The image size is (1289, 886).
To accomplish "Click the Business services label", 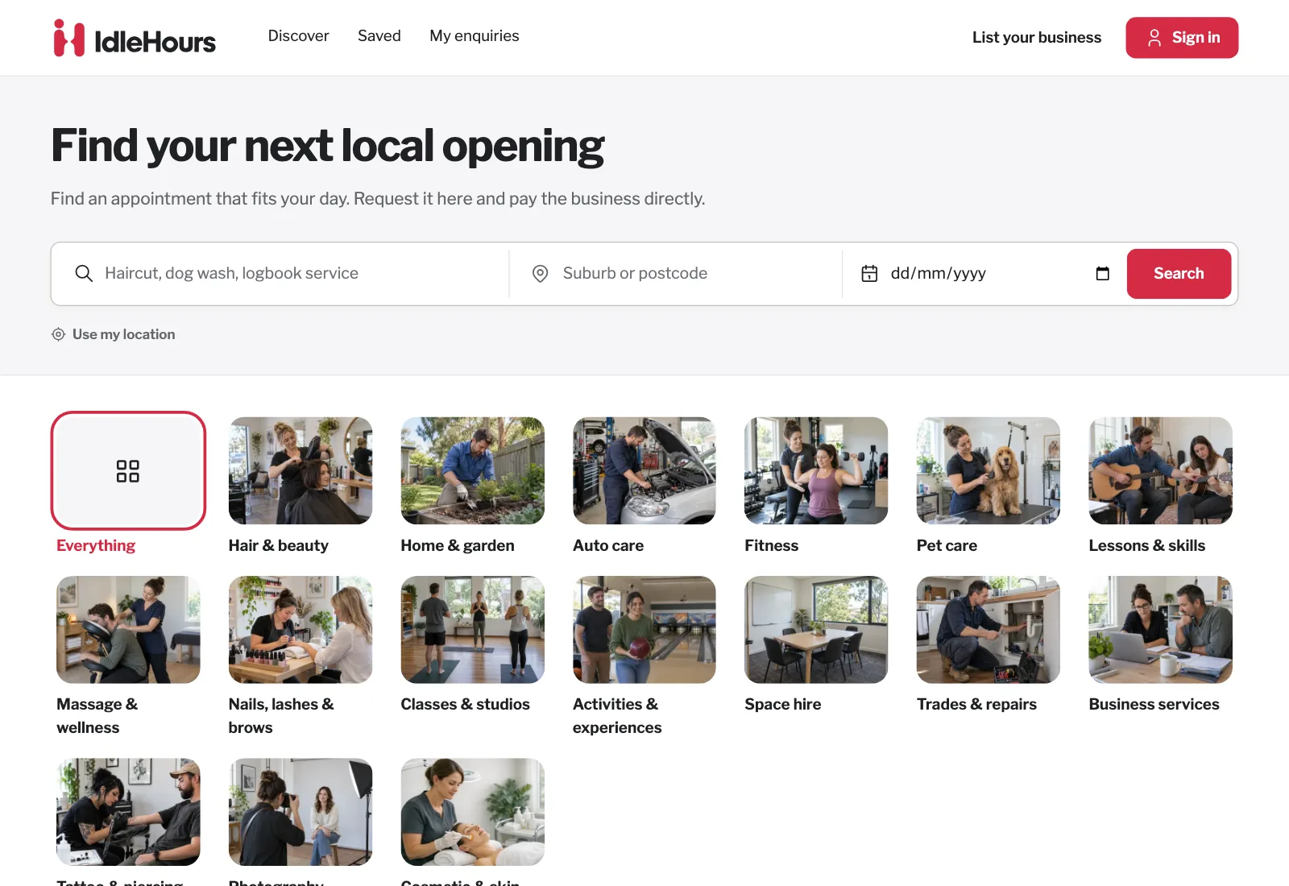I will (1154, 704).
